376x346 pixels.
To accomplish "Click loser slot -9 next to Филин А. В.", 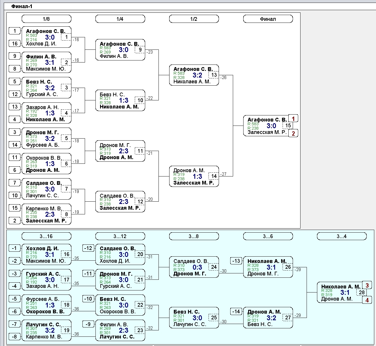I will pos(89,324).
